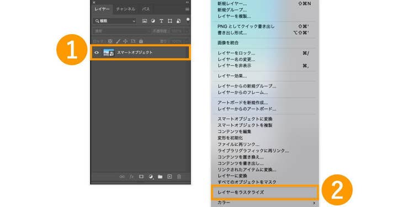Open 通常 blend mode dropdown

click(121, 31)
